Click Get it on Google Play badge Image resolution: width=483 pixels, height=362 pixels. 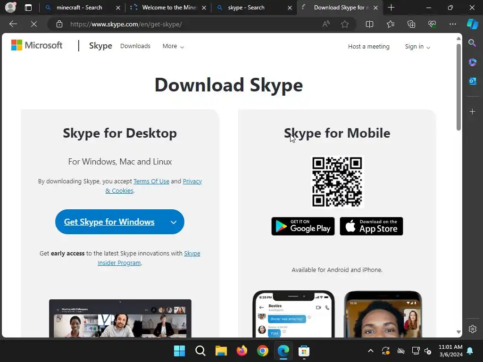tap(303, 226)
